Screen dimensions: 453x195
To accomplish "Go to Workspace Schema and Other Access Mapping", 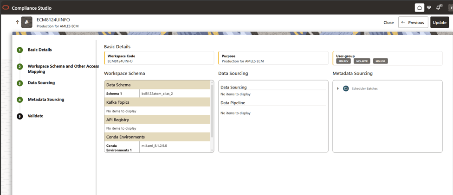I will pos(63,69).
